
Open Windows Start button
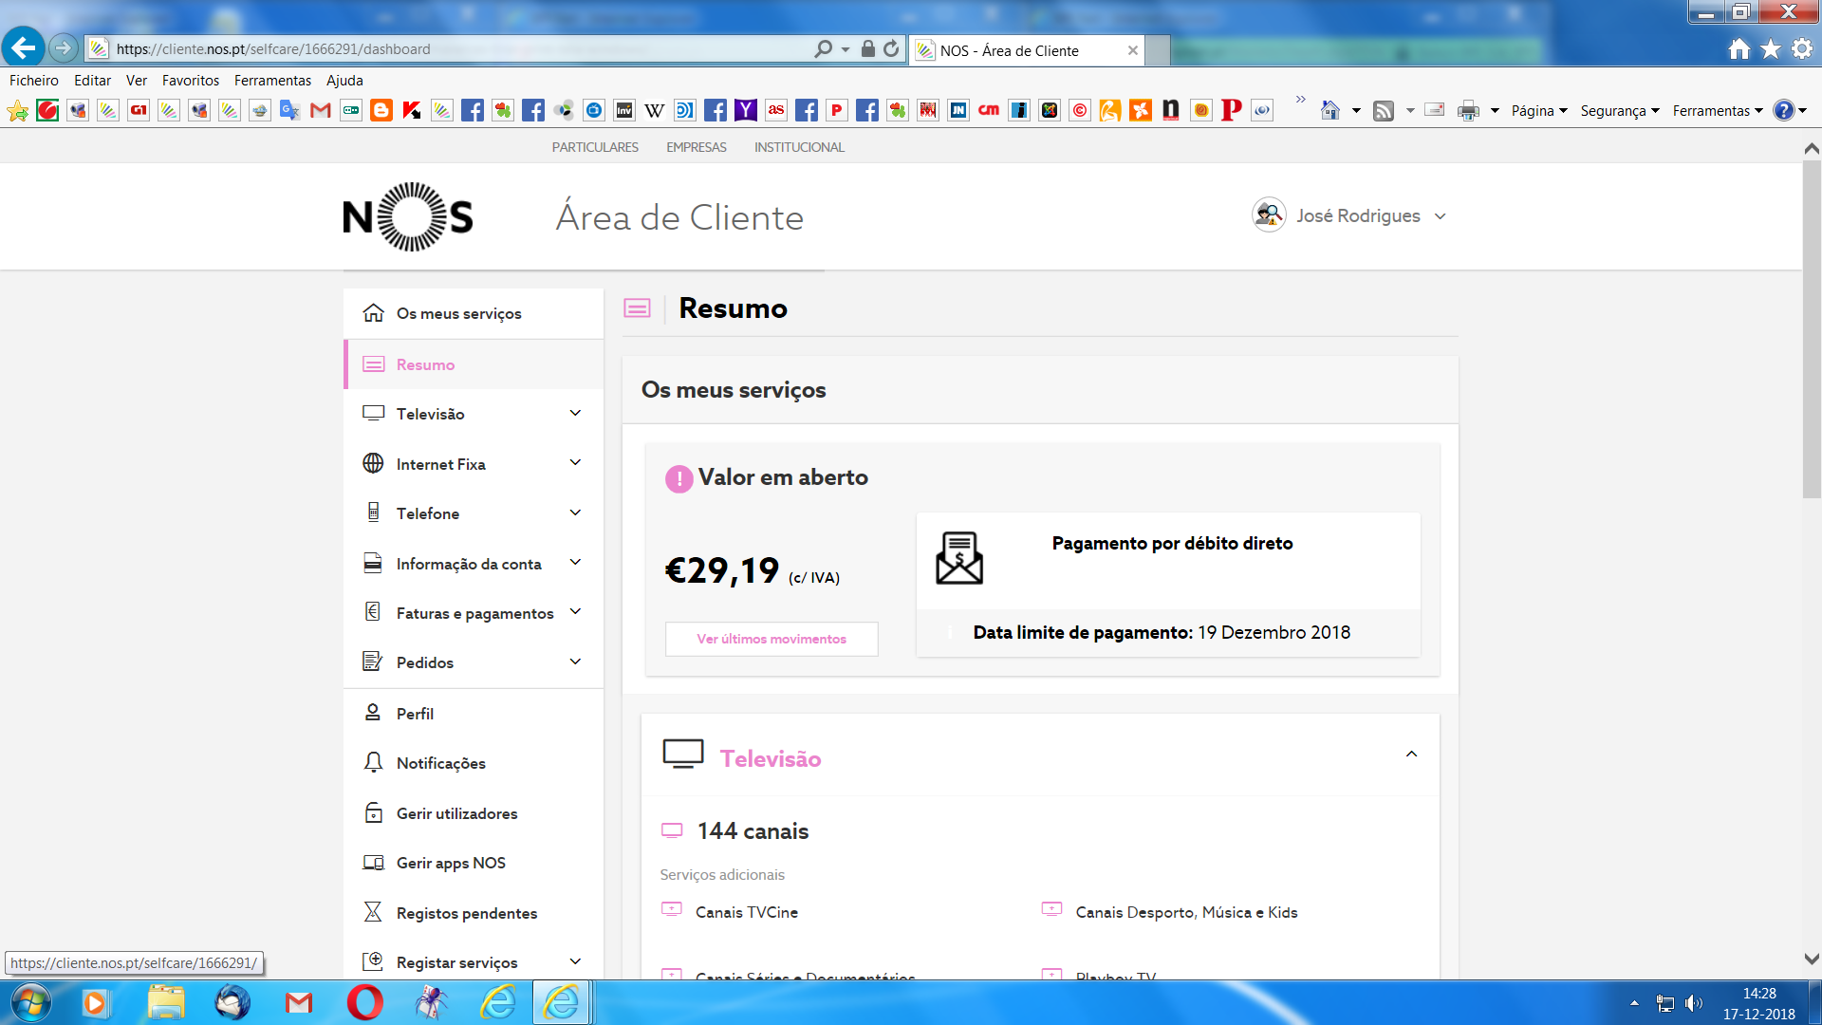[x=30, y=1002]
